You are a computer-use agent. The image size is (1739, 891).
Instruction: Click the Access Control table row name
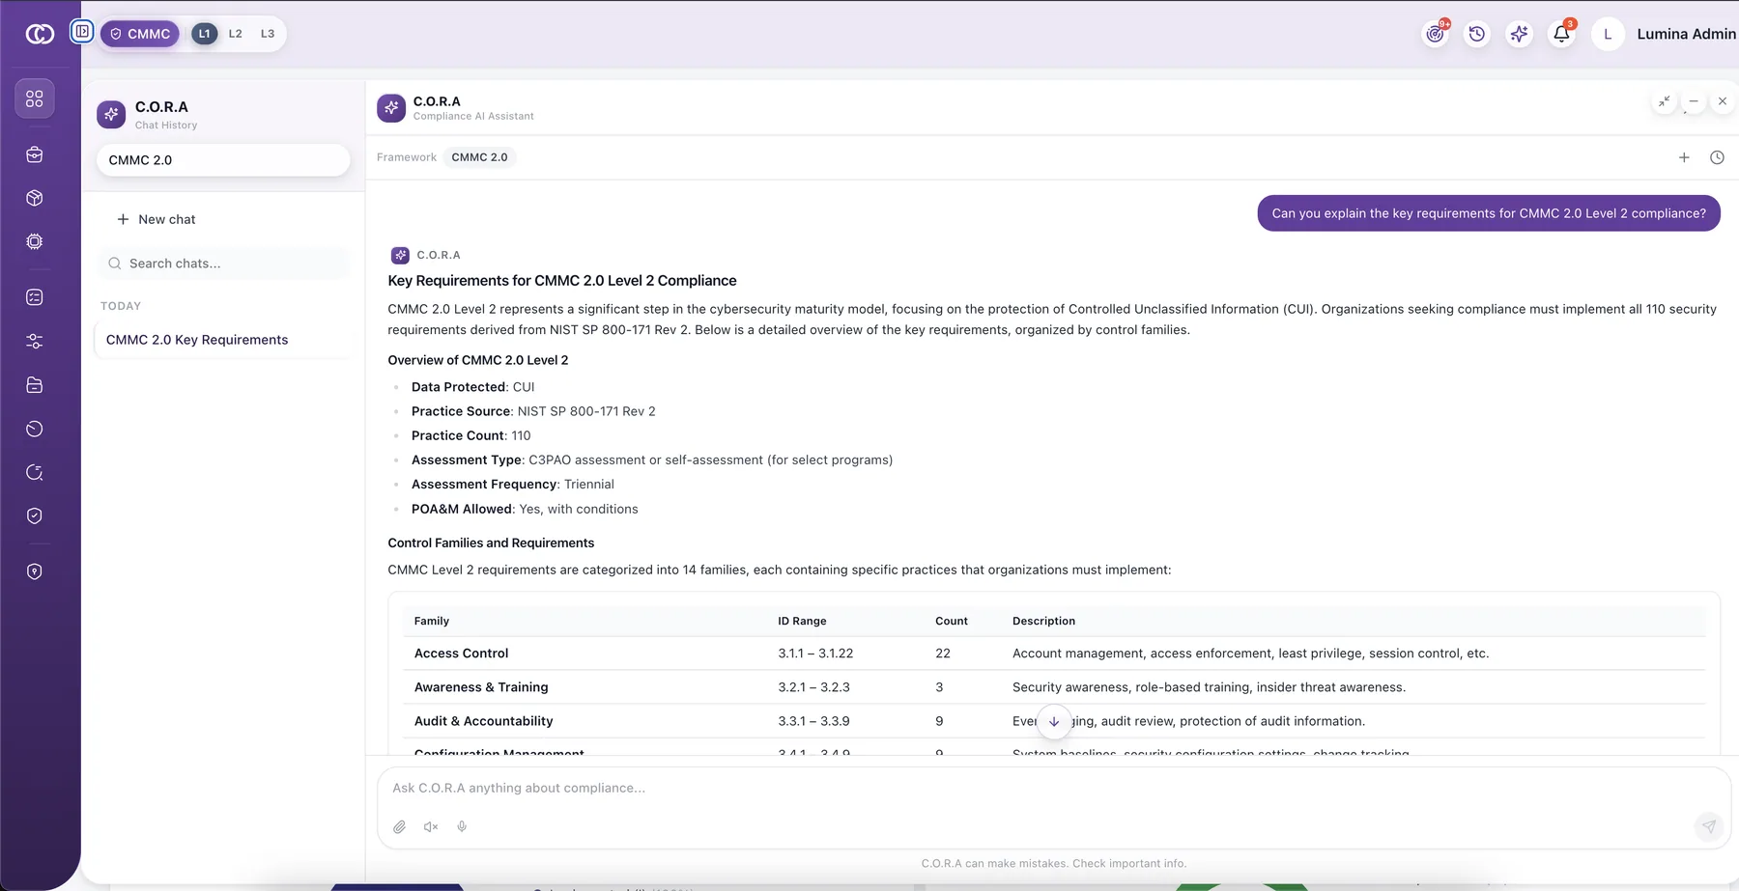(x=461, y=654)
